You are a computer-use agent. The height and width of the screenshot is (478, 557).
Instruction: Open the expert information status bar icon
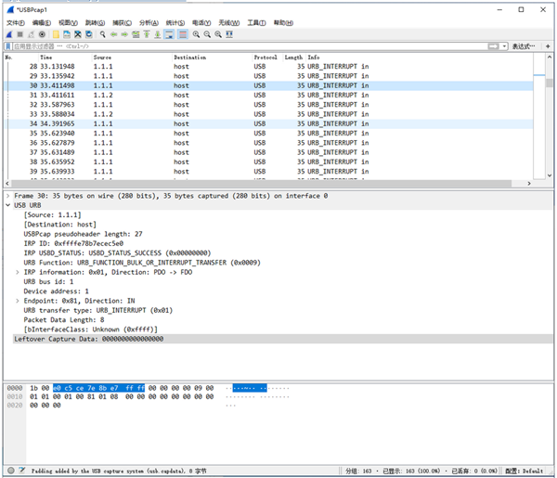pos(9,471)
